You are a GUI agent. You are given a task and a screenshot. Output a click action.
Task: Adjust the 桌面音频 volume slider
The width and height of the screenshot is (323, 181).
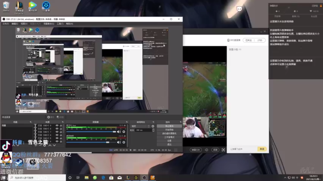click(x=91, y=142)
